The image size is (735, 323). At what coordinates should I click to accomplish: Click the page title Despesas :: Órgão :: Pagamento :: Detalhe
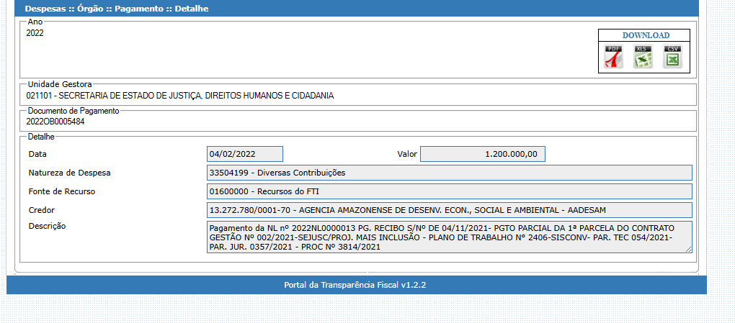[x=117, y=9]
